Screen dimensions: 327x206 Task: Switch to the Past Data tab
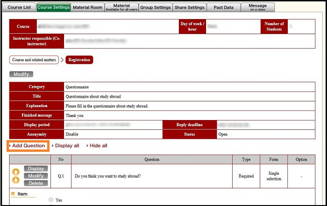[224, 7]
